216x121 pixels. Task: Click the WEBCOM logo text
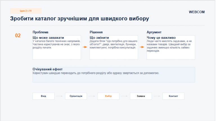click(x=197, y=12)
